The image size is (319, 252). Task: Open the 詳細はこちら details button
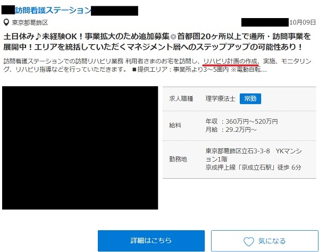pyautogui.click(x=151, y=241)
